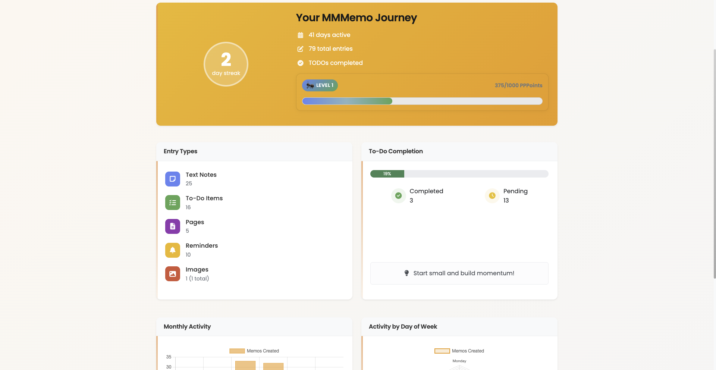Click 'Start small and build momentum!' tip
Screen dimensions: 716x370
(464, 273)
